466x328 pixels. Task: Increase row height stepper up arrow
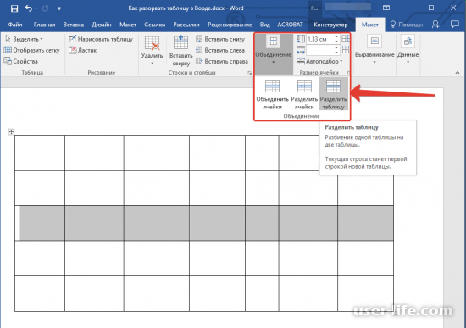click(x=336, y=37)
